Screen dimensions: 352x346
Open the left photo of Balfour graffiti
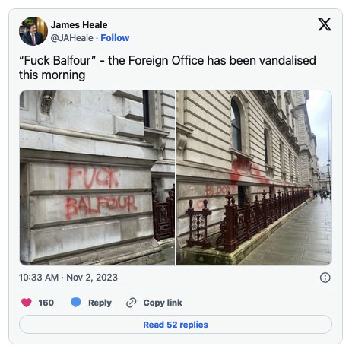pyautogui.click(x=97, y=178)
